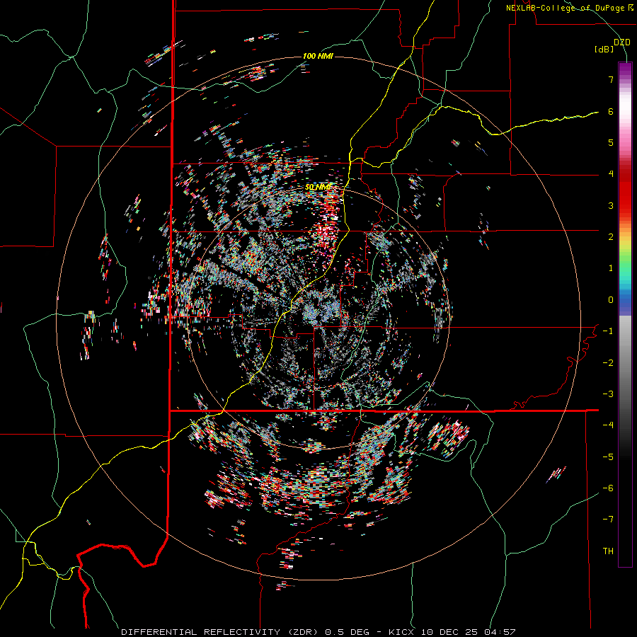The width and height of the screenshot is (637, 637).
Task: Select the 50 NMI range ring label
Action: (x=318, y=188)
